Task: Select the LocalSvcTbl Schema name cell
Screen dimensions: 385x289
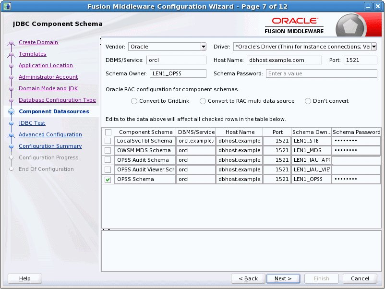Action: [145, 141]
